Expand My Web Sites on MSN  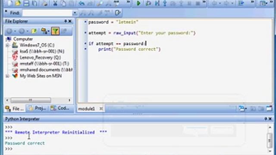7,76
